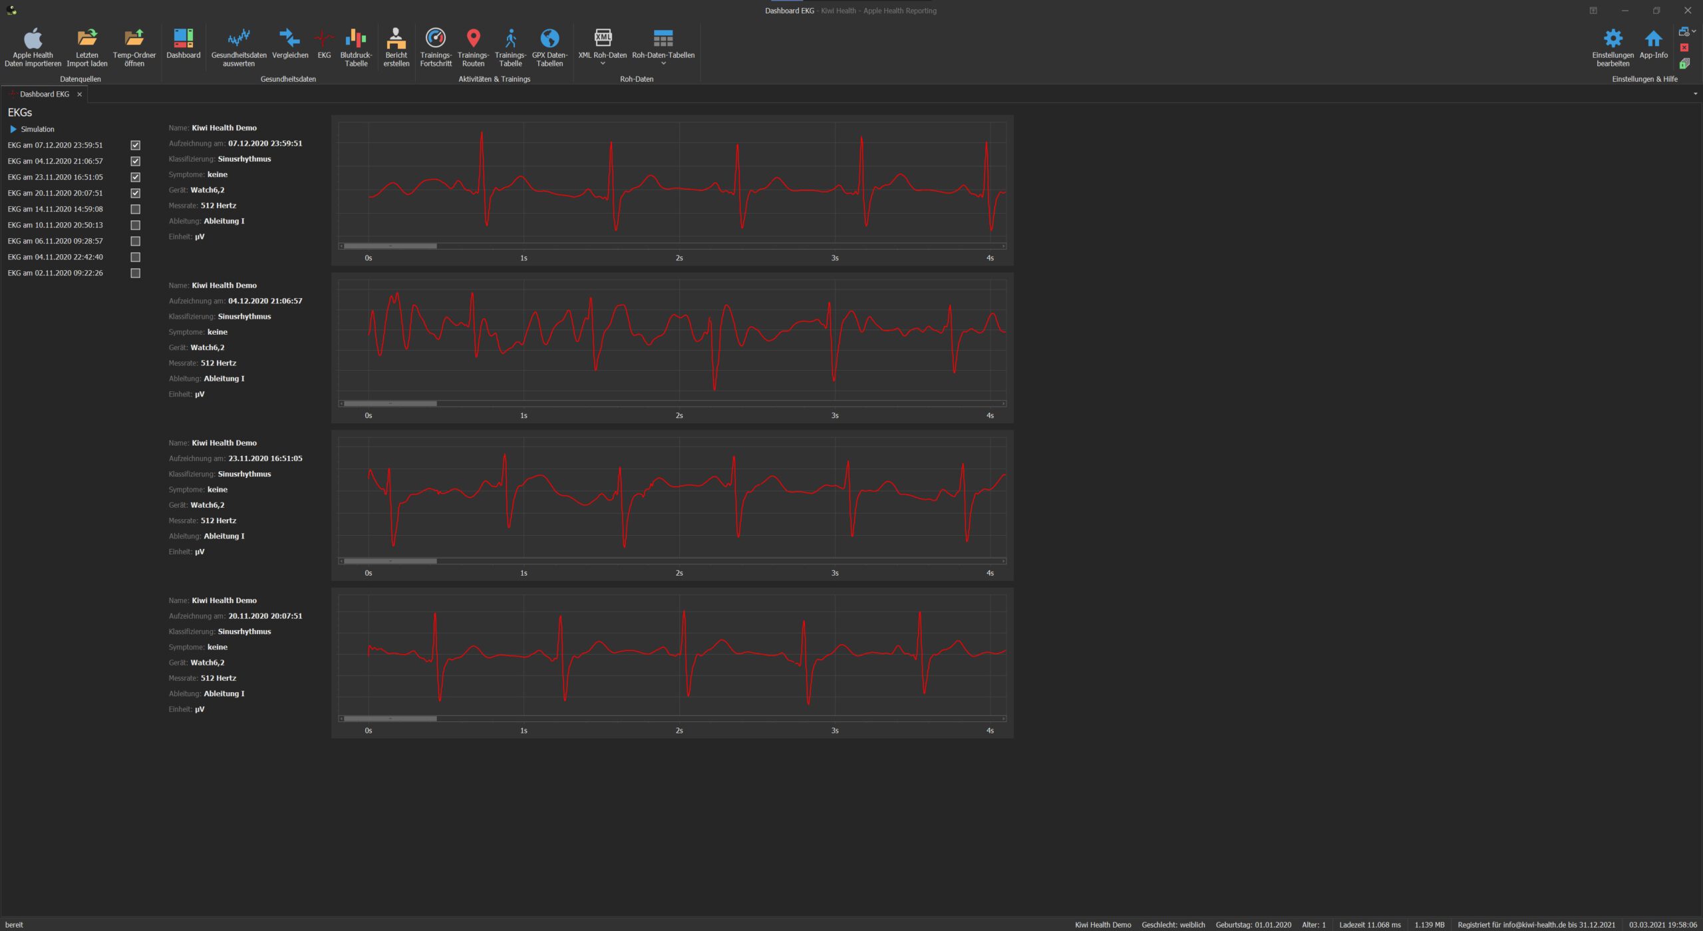Screen dimensions: 1703x931
Task: Check EKG am 02.11.2020 09:22:26
Action: 136,273
